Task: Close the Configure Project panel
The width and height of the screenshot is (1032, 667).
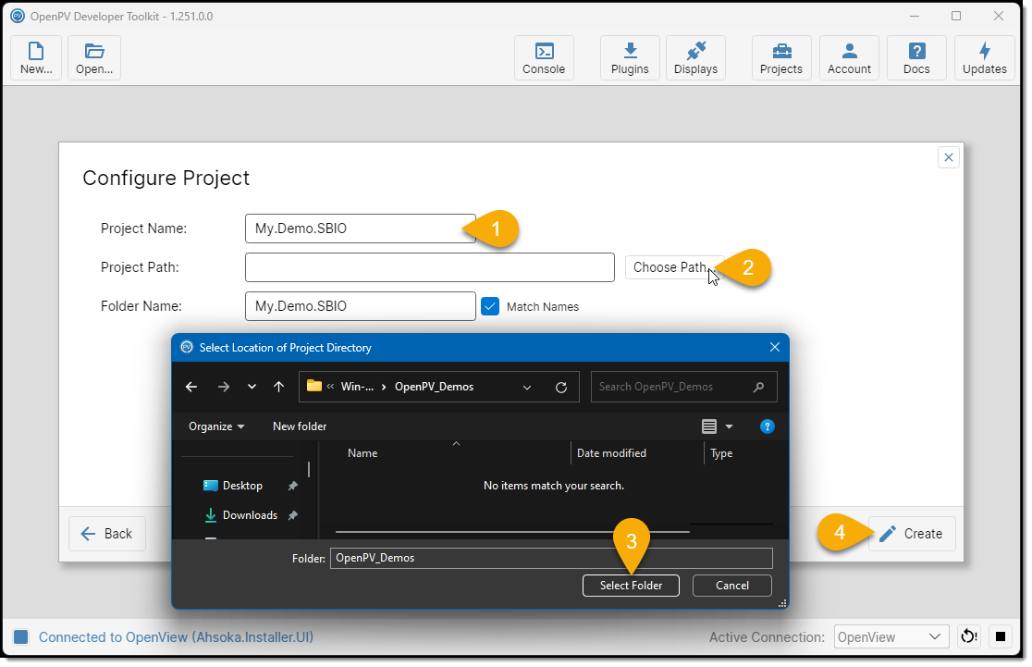Action: [x=949, y=157]
